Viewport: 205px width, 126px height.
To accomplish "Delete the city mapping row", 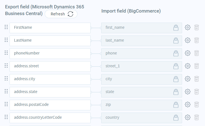I will click(197, 79).
